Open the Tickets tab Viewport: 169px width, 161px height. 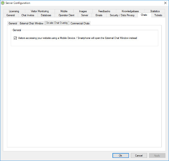coord(158,15)
